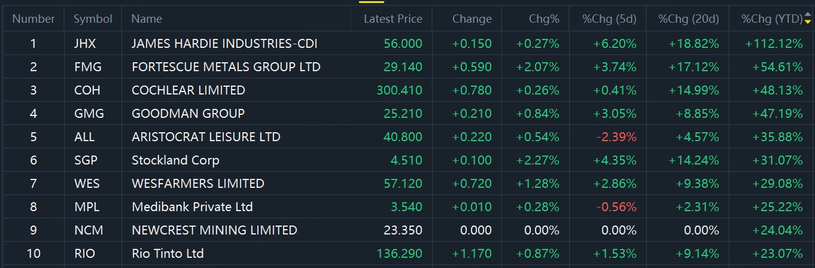Select the Stockland Corp row
815x268 pixels.
[407, 160]
